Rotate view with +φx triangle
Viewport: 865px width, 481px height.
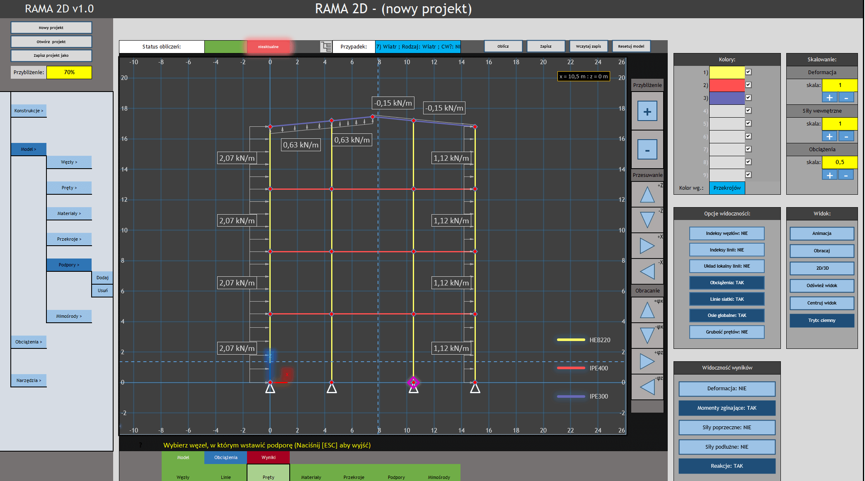(x=647, y=310)
